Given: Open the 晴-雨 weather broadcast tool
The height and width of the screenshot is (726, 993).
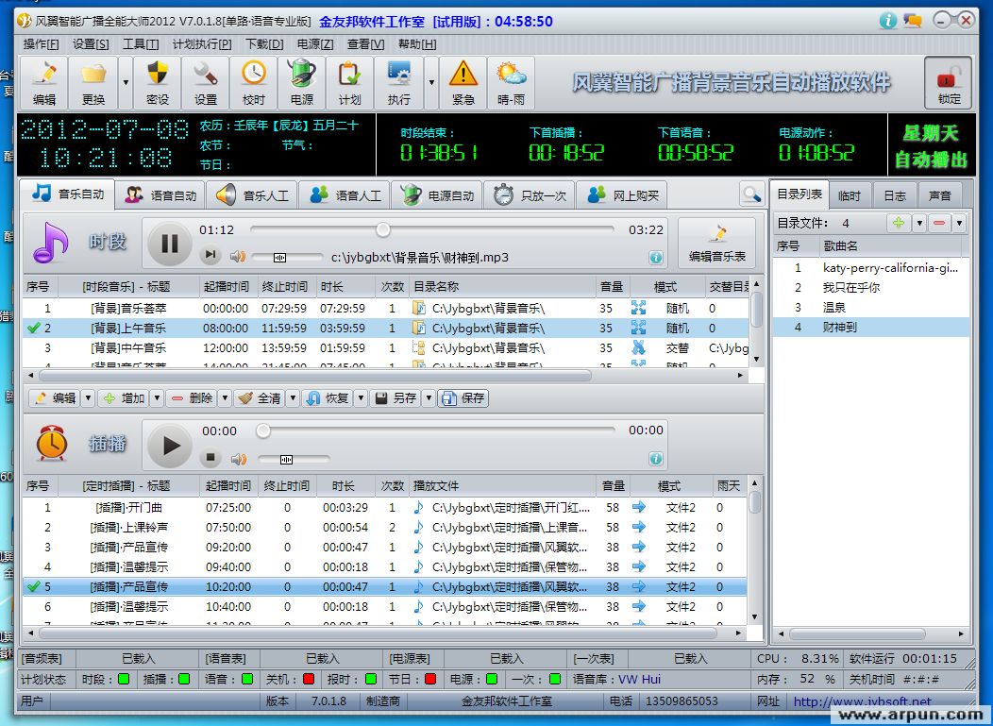Looking at the screenshot, I should point(510,81).
